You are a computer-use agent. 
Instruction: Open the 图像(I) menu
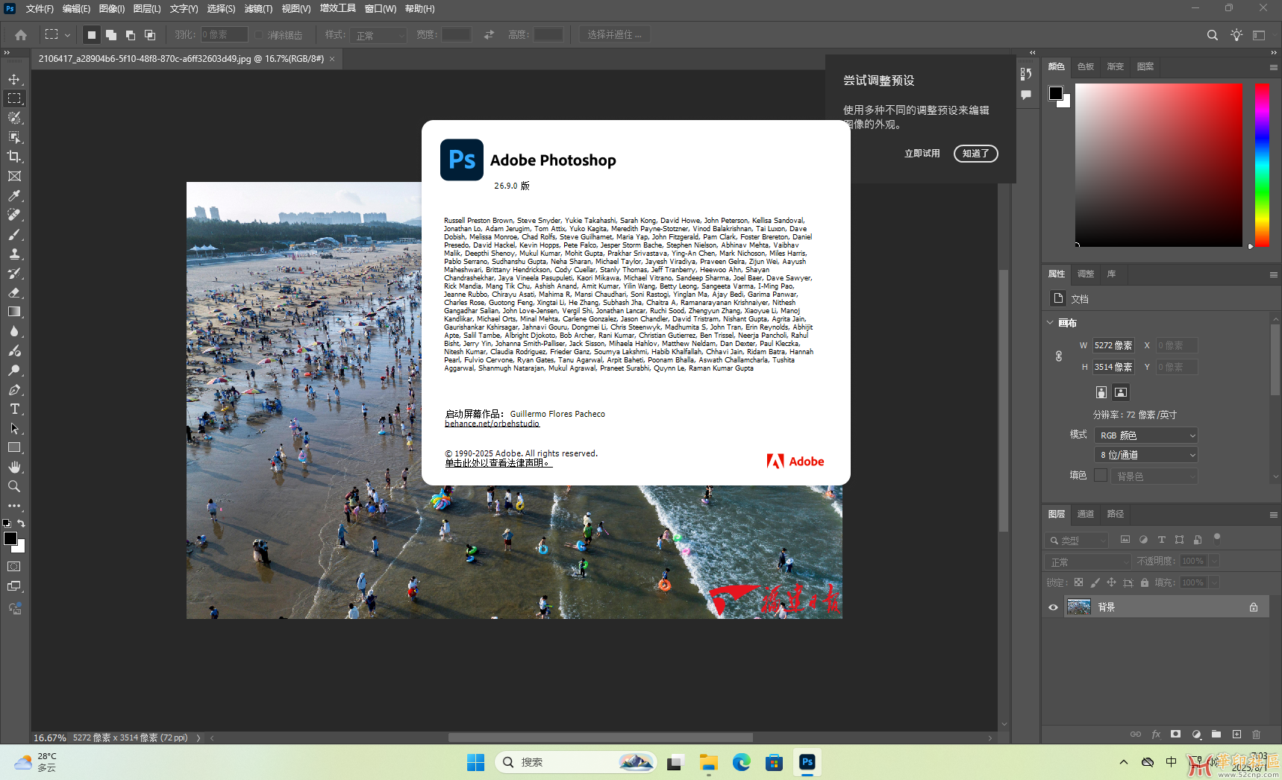[112, 9]
